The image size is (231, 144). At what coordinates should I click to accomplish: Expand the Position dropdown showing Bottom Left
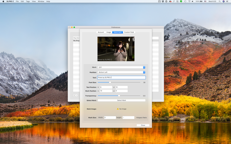(122, 72)
